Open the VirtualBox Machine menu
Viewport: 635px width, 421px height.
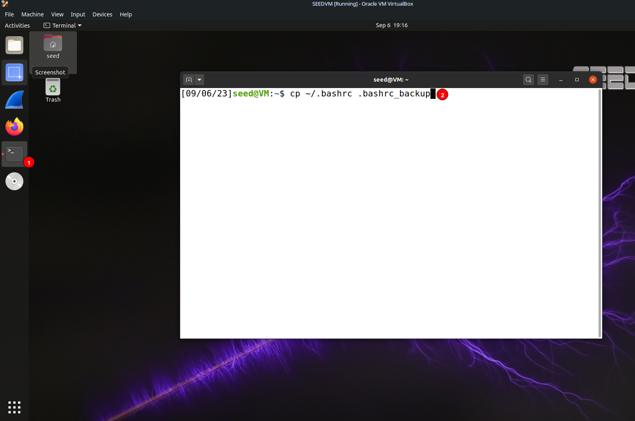(32, 14)
